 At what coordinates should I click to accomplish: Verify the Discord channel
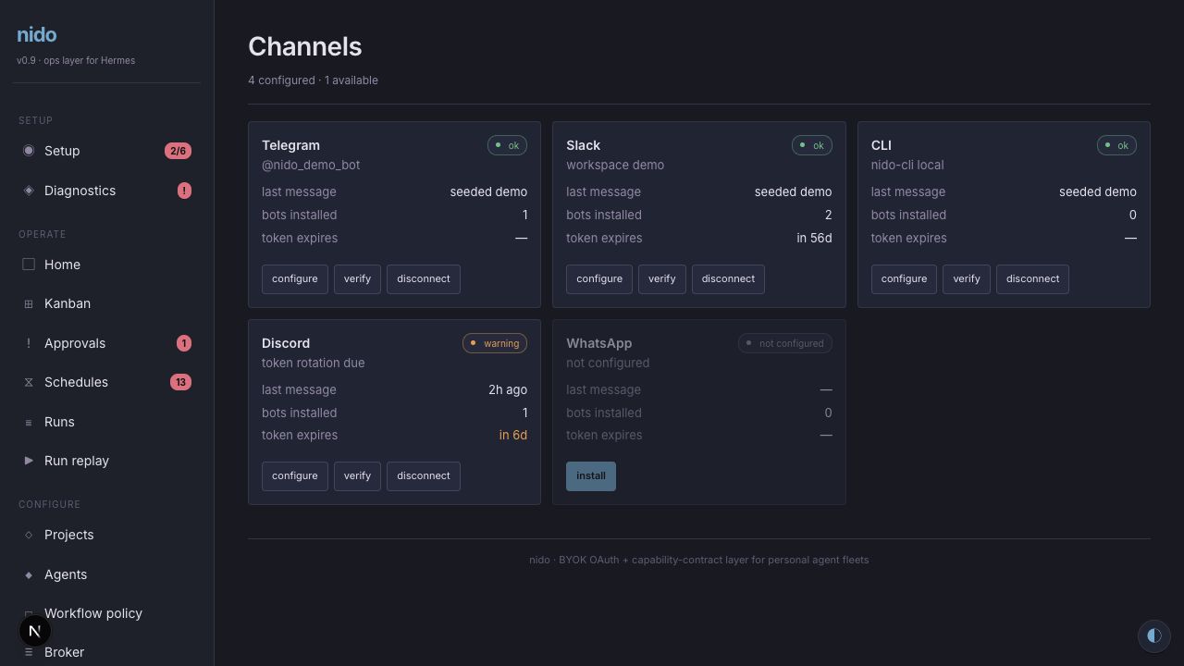(357, 475)
